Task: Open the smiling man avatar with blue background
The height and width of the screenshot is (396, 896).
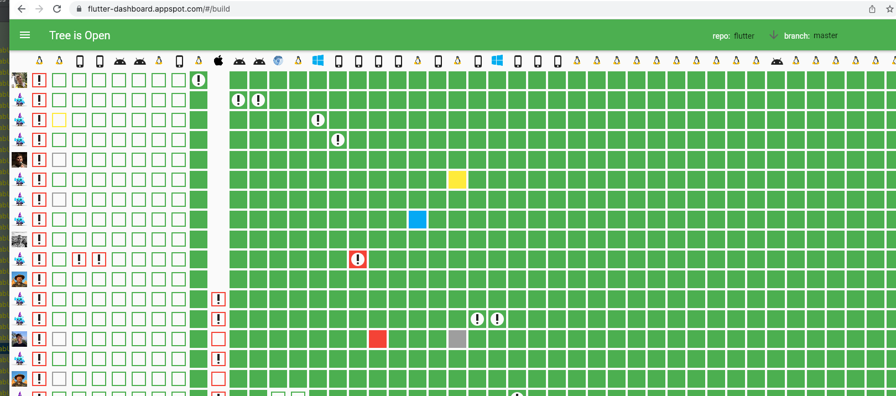Action: click(19, 339)
